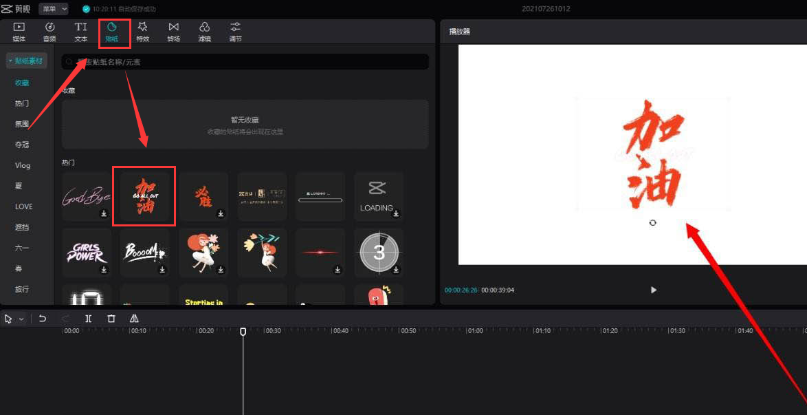
Task: Select the 夏 summer category
Action: click(19, 186)
